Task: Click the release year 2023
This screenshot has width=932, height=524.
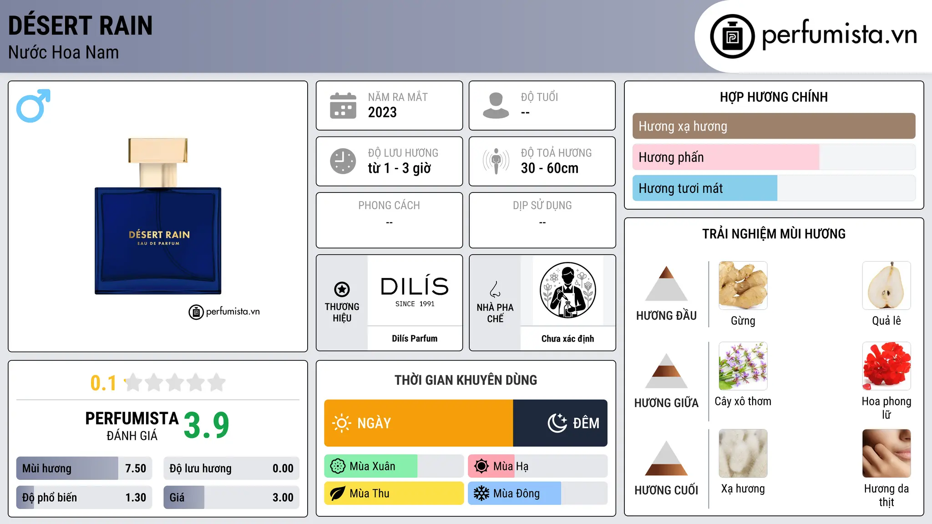Action: [382, 112]
